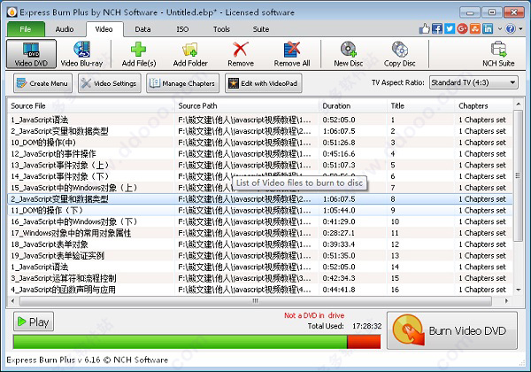The width and height of the screenshot is (531, 372).
Task: Select row 19_JavaScript表单验证实例
Action: pos(260,255)
